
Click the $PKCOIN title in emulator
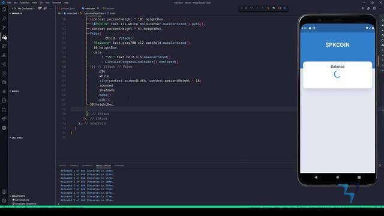337,45
